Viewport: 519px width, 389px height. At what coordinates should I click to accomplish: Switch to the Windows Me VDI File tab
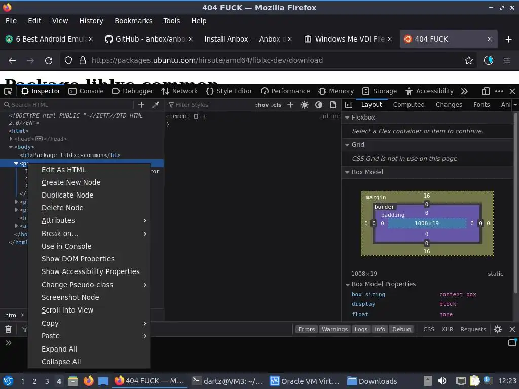click(349, 39)
